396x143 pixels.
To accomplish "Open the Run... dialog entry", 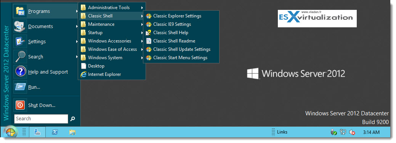I will [46, 87].
